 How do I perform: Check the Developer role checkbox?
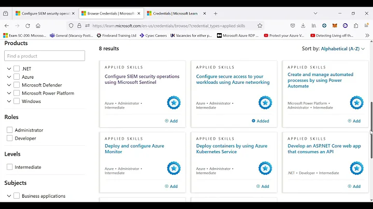9,138
